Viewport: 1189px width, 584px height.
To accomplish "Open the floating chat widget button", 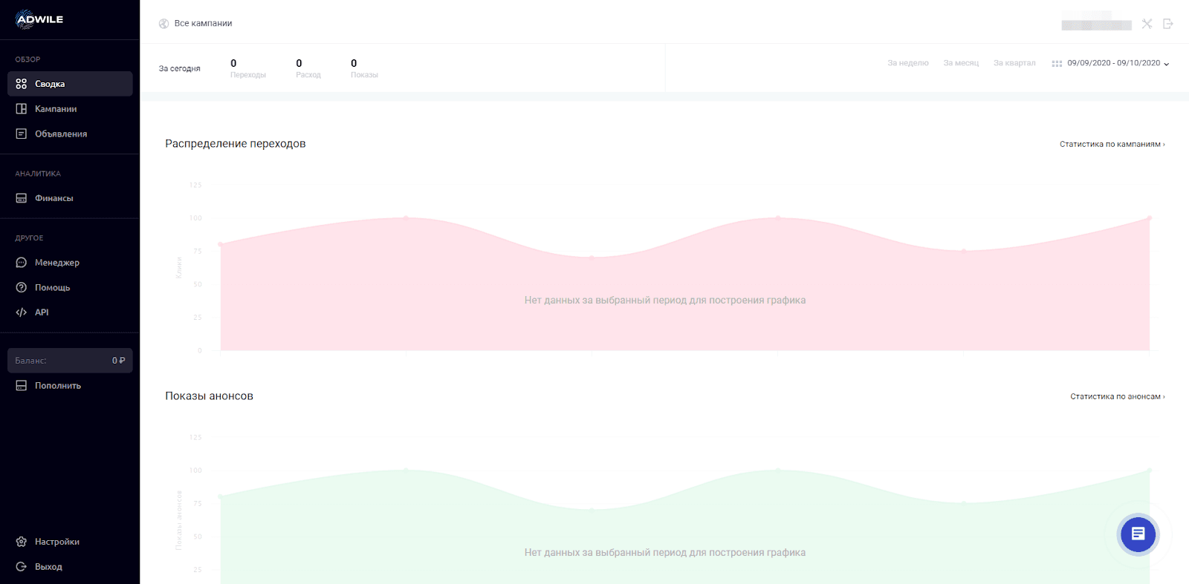I will pyautogui.click(x=1138, y=534).
